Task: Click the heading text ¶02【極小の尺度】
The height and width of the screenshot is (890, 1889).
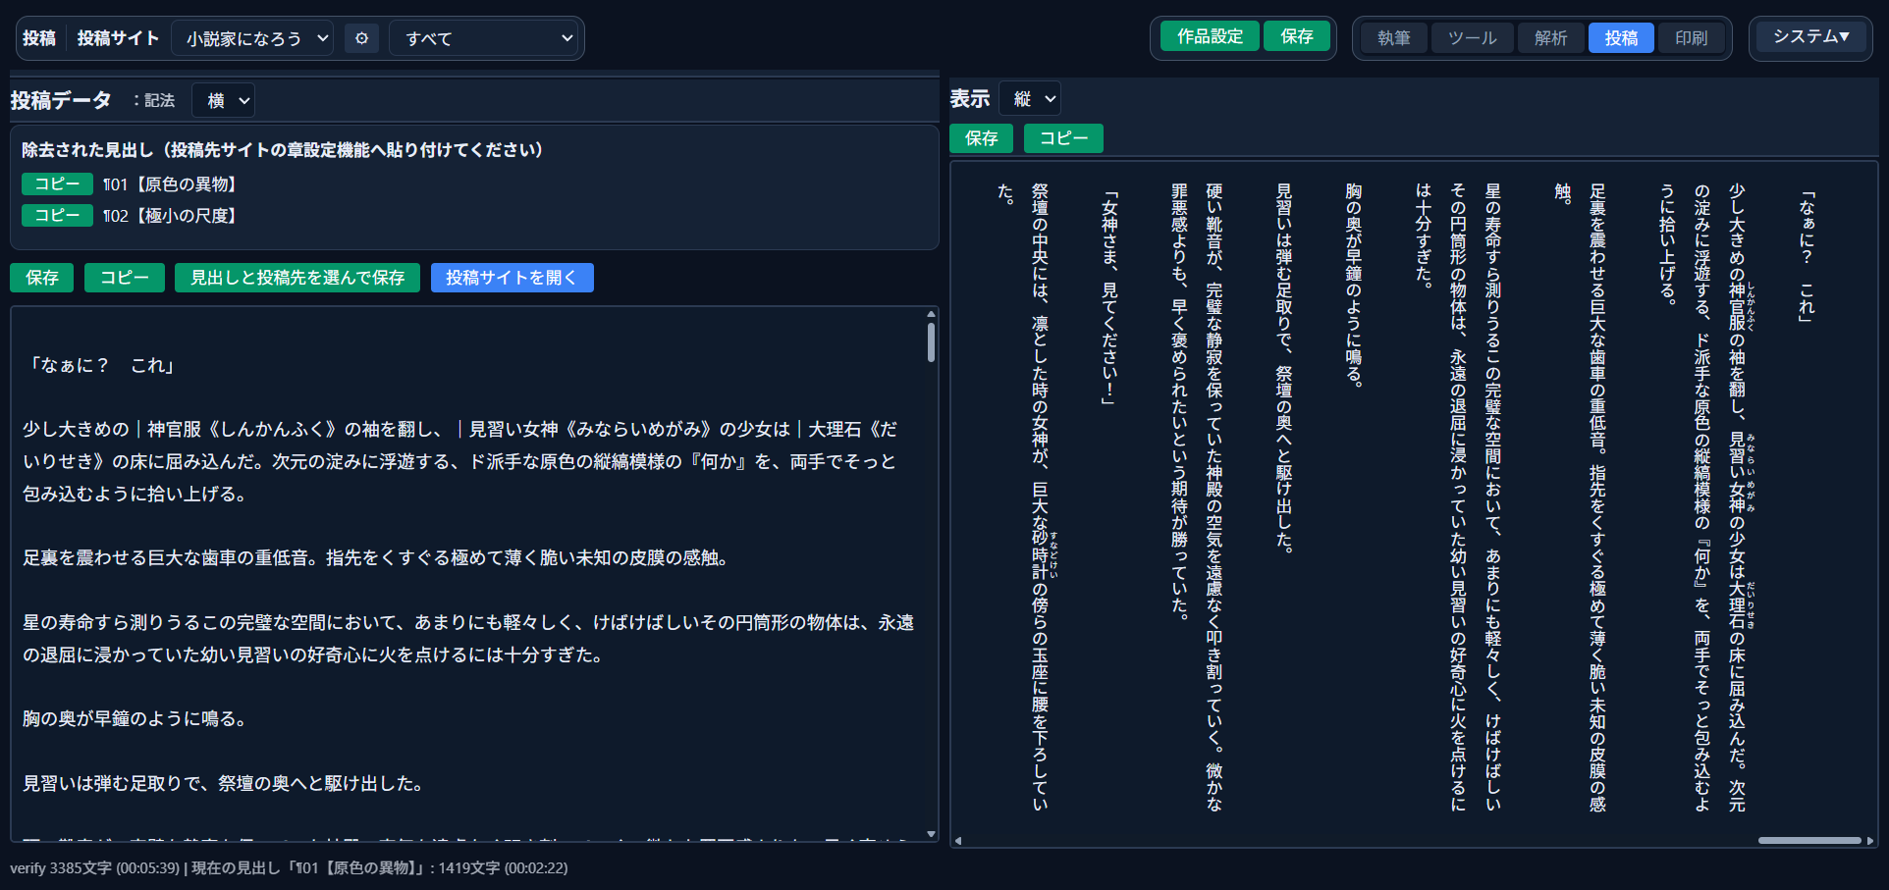Action: coord(171,216)
